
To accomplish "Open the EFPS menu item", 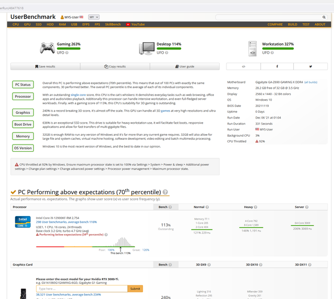I will pos(86,25).
